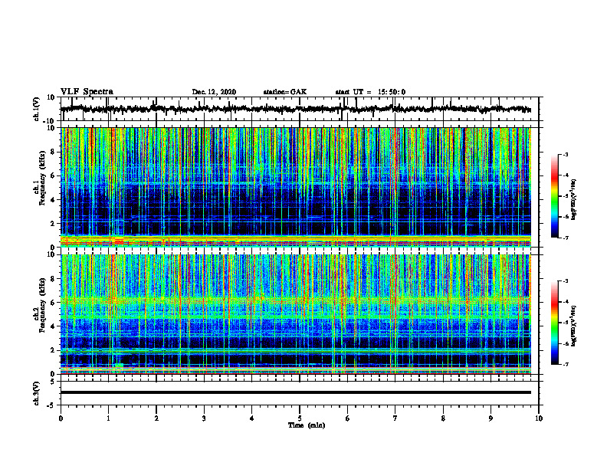This screenshot has height=469, width=607.
Task: Click the ch.1 spectrogram color scale bar
Action: 554,196
